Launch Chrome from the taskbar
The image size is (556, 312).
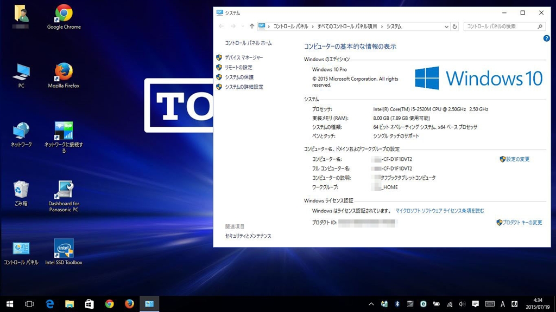[109, 304]
